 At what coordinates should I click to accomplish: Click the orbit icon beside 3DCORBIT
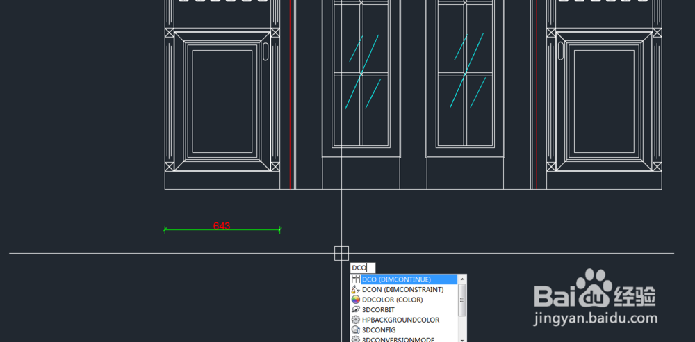[x=355, y=310]
